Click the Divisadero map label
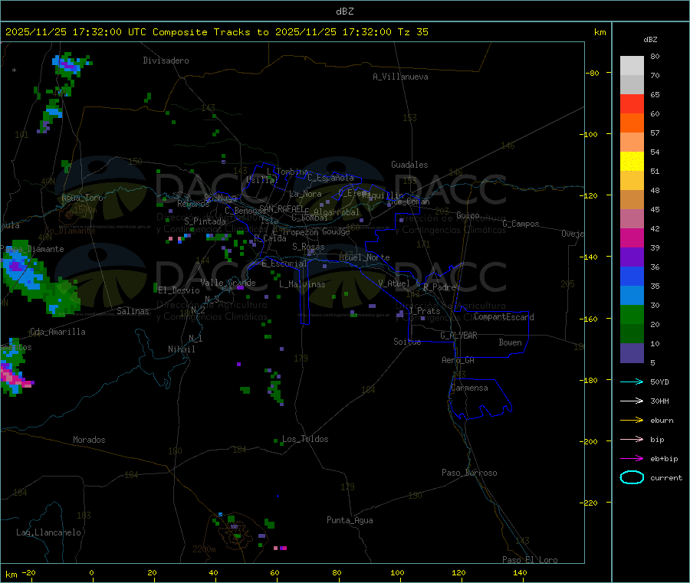Image resolution: width=690 pixels, height=583 pixels. 166,61
